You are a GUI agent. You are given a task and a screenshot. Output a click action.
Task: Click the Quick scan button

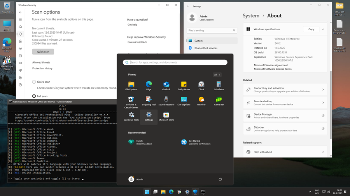[43, 52]
